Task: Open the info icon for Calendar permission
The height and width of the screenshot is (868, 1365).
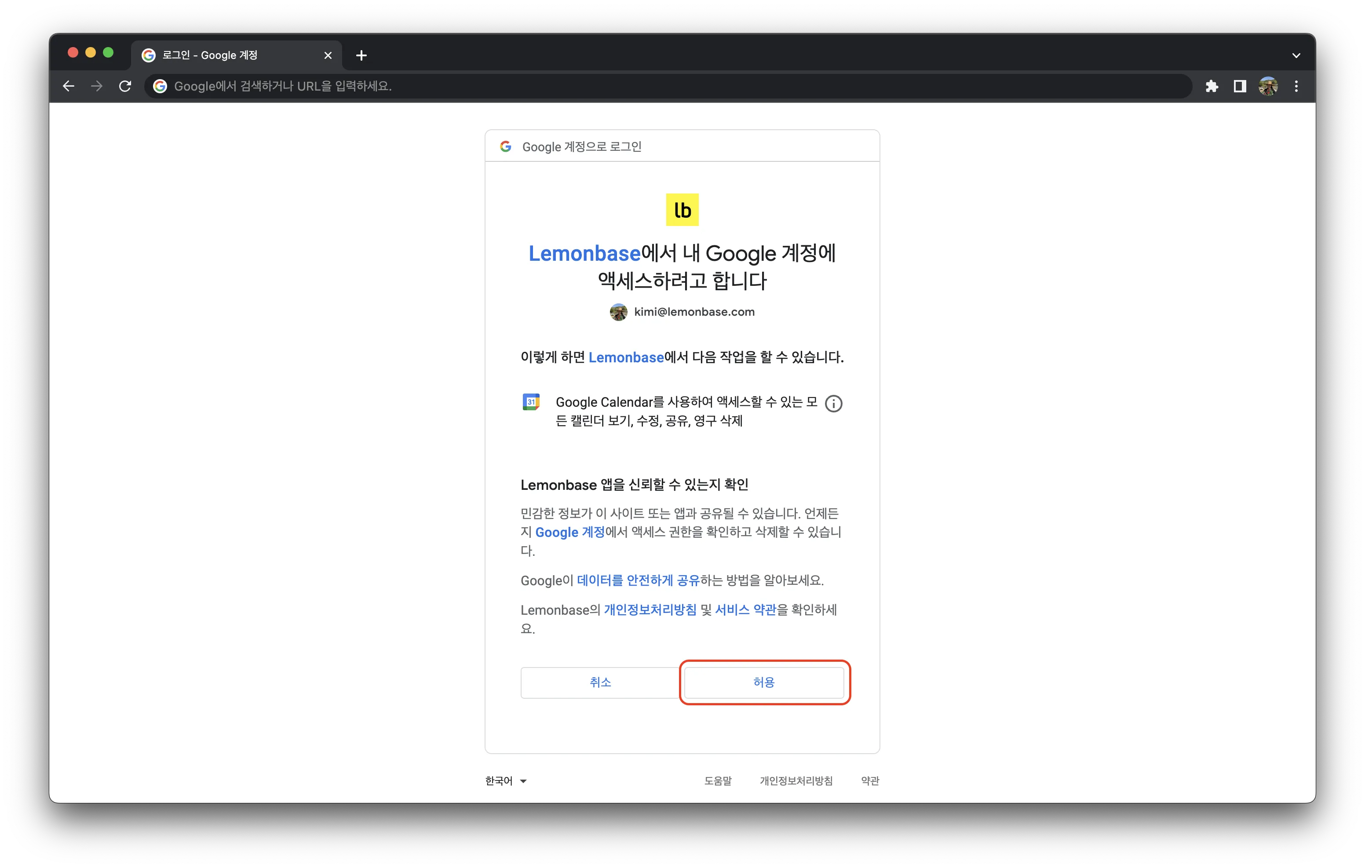Action: click(833, 404)
